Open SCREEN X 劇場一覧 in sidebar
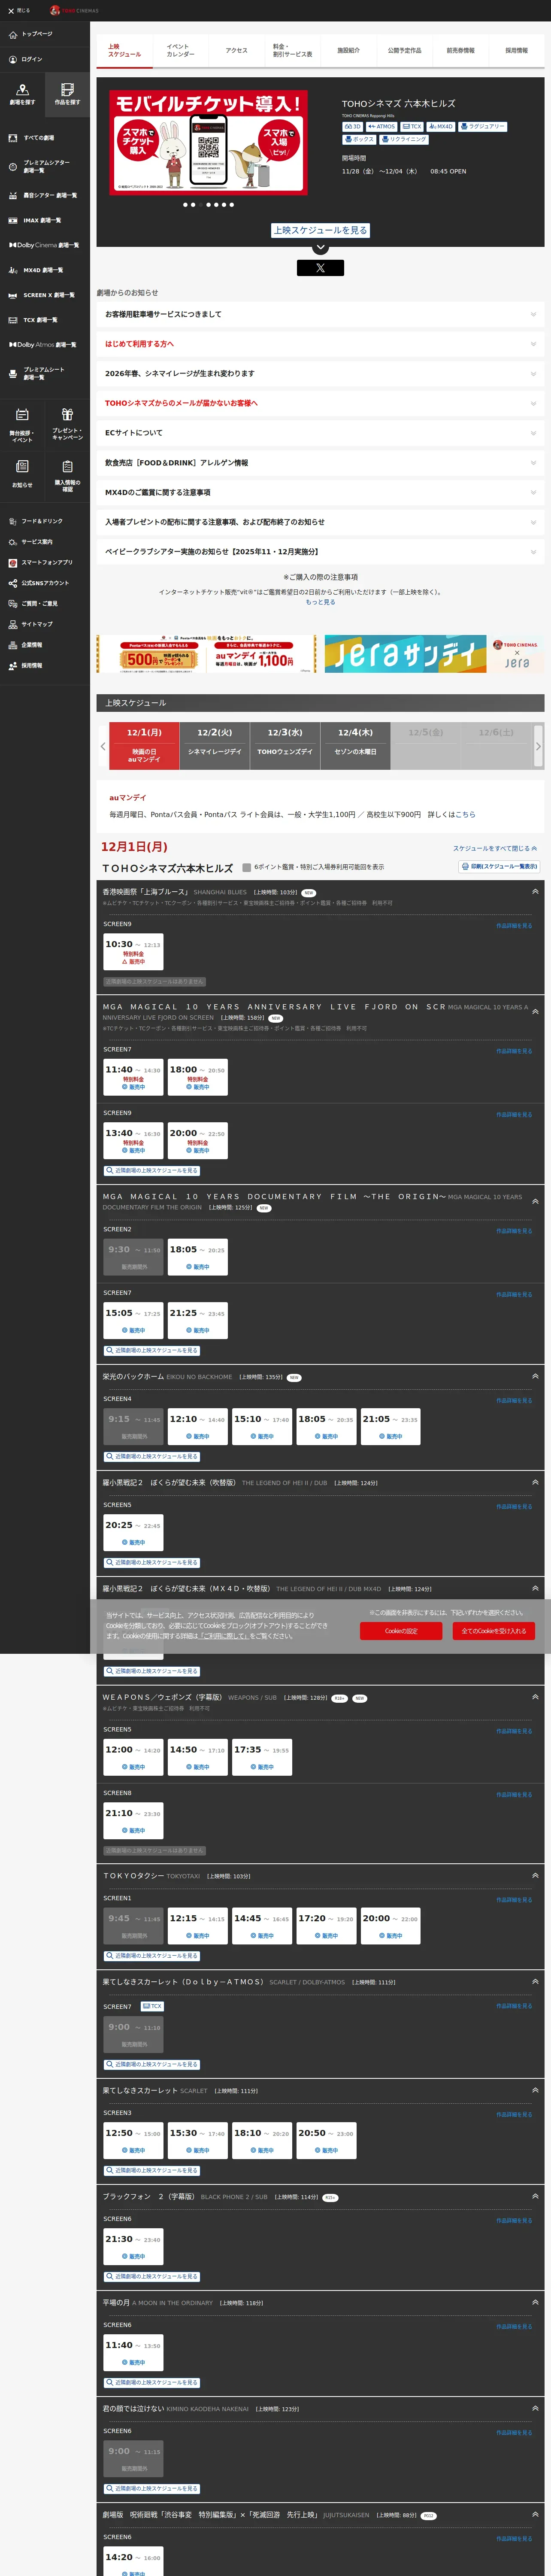Viewport: 551px width, 2576px height. coord(42,295)
